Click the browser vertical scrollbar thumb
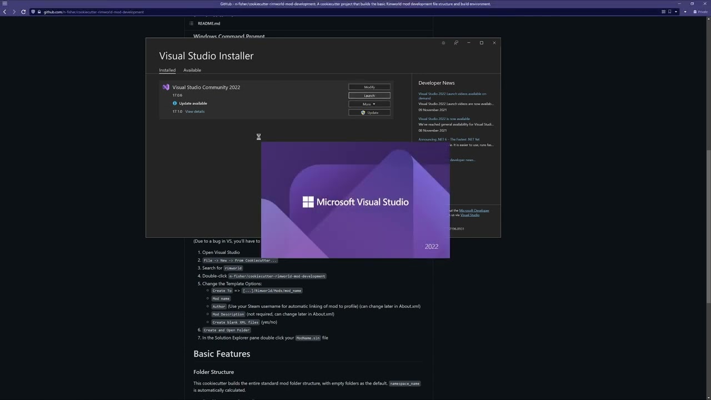The width and height of the screenshot is (711, 400). 708,227
